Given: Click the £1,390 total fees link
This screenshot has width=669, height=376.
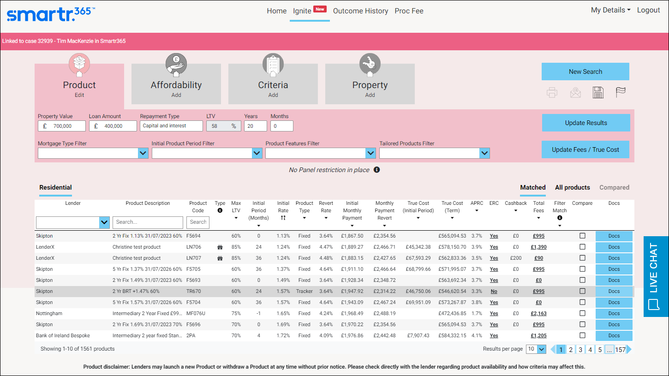Looking at the screenshot, I should point(538,247).
